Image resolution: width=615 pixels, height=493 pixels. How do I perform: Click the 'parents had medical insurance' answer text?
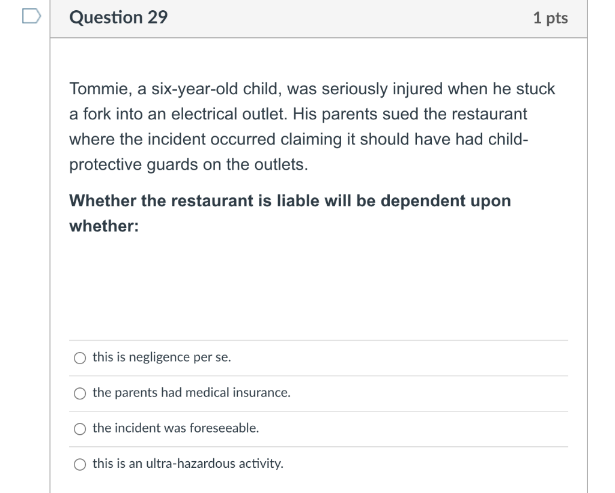(191, 393)
